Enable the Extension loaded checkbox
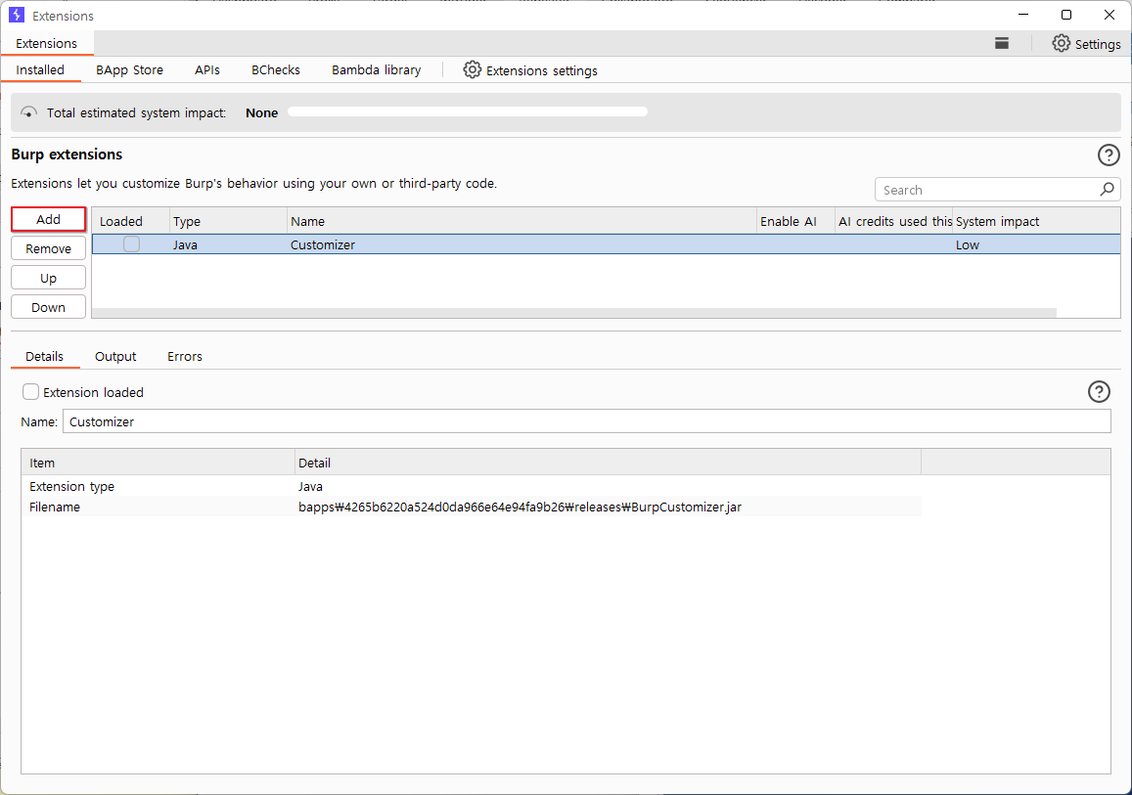This screenshot has height=795, width=1132. coord(30,392)
